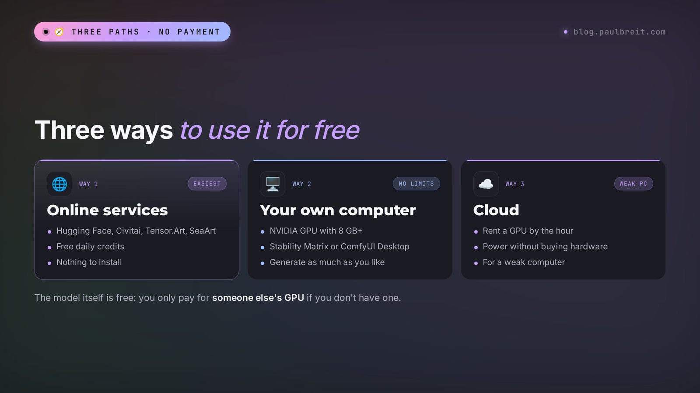Click the 'Online services' card title
700x393 pixels.
coord(107,210)
